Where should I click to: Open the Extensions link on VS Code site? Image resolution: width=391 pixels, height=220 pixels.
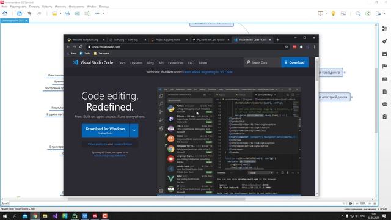tap(176, 63)
